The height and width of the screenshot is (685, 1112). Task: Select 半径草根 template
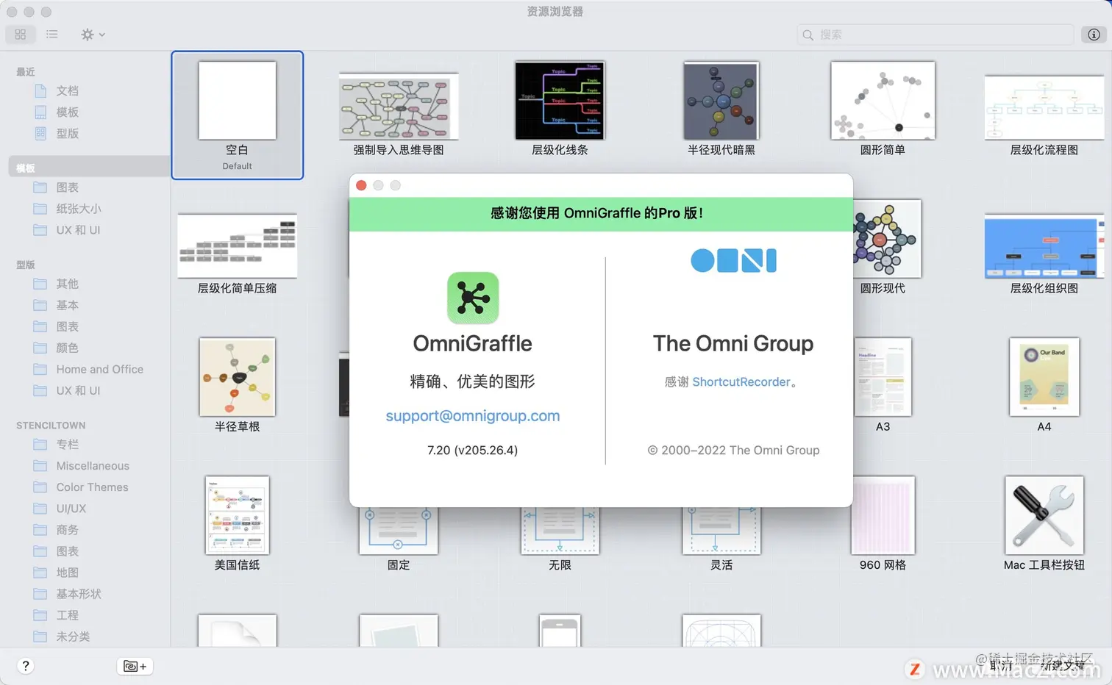click(x=237, y=377)
